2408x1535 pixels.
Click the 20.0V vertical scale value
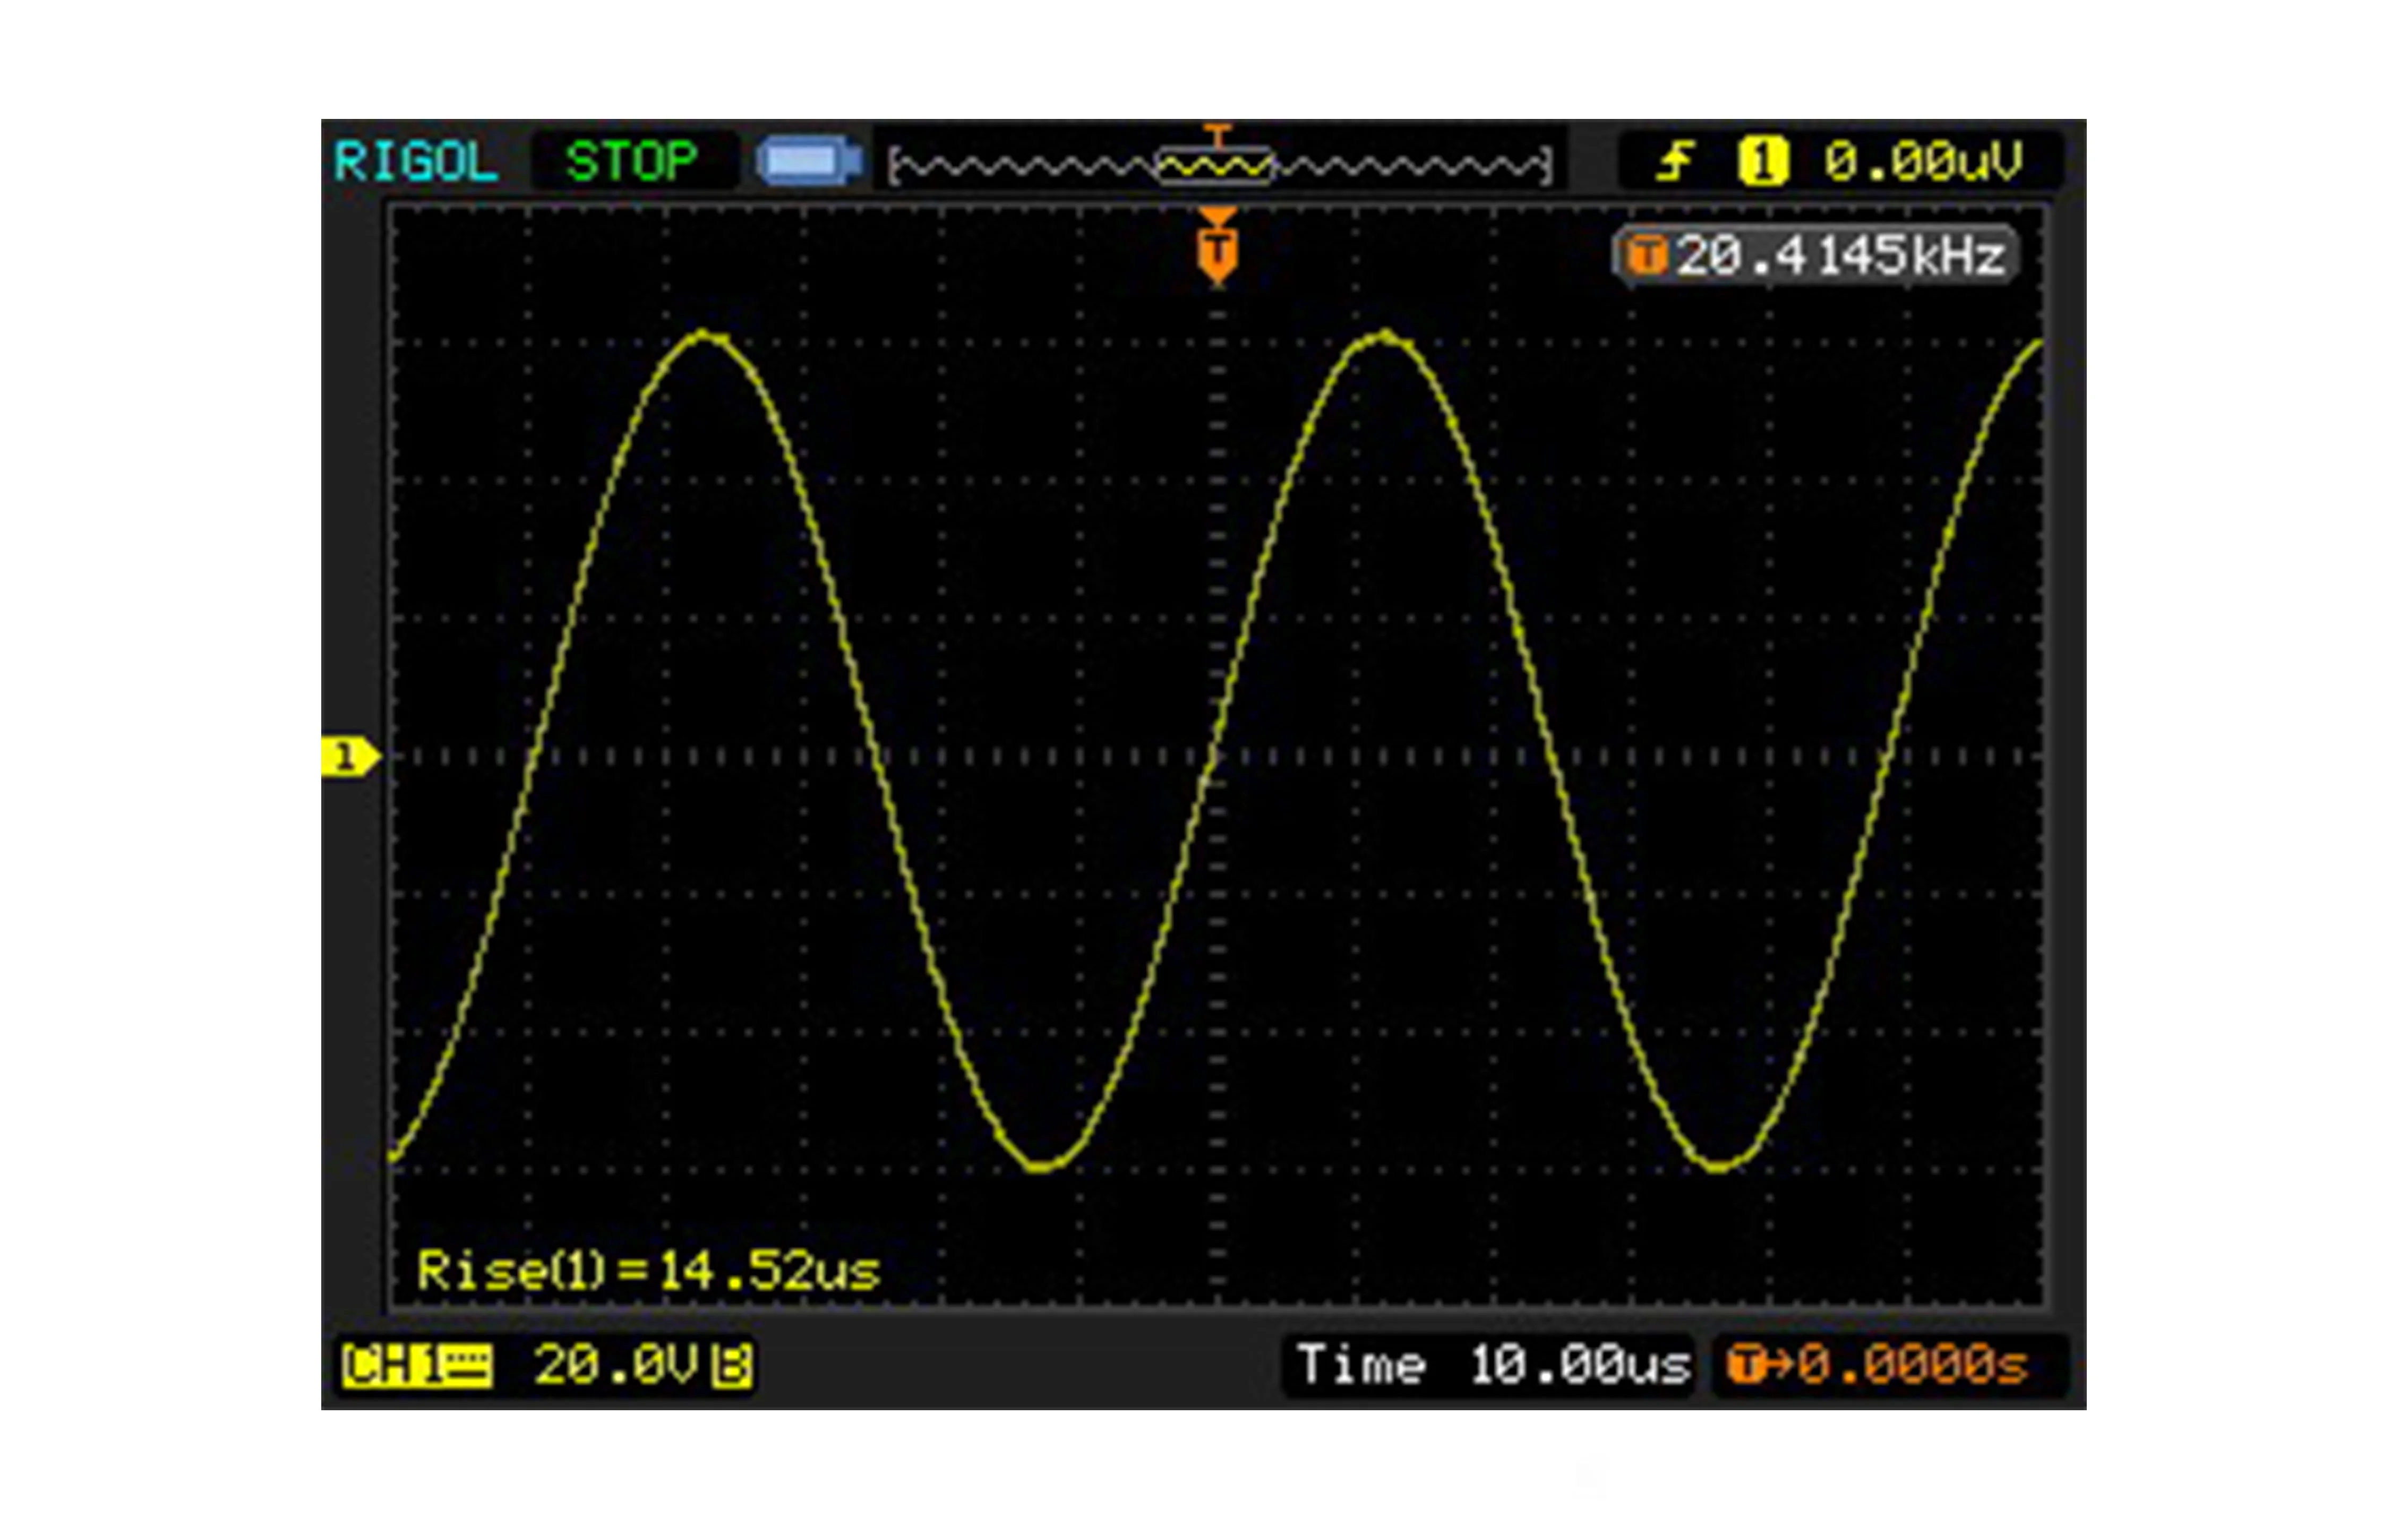[615, 1365]
